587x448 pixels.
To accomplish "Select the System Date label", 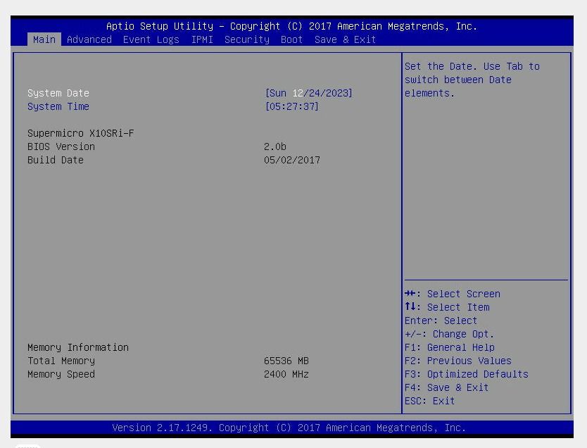I will point(58,93).
